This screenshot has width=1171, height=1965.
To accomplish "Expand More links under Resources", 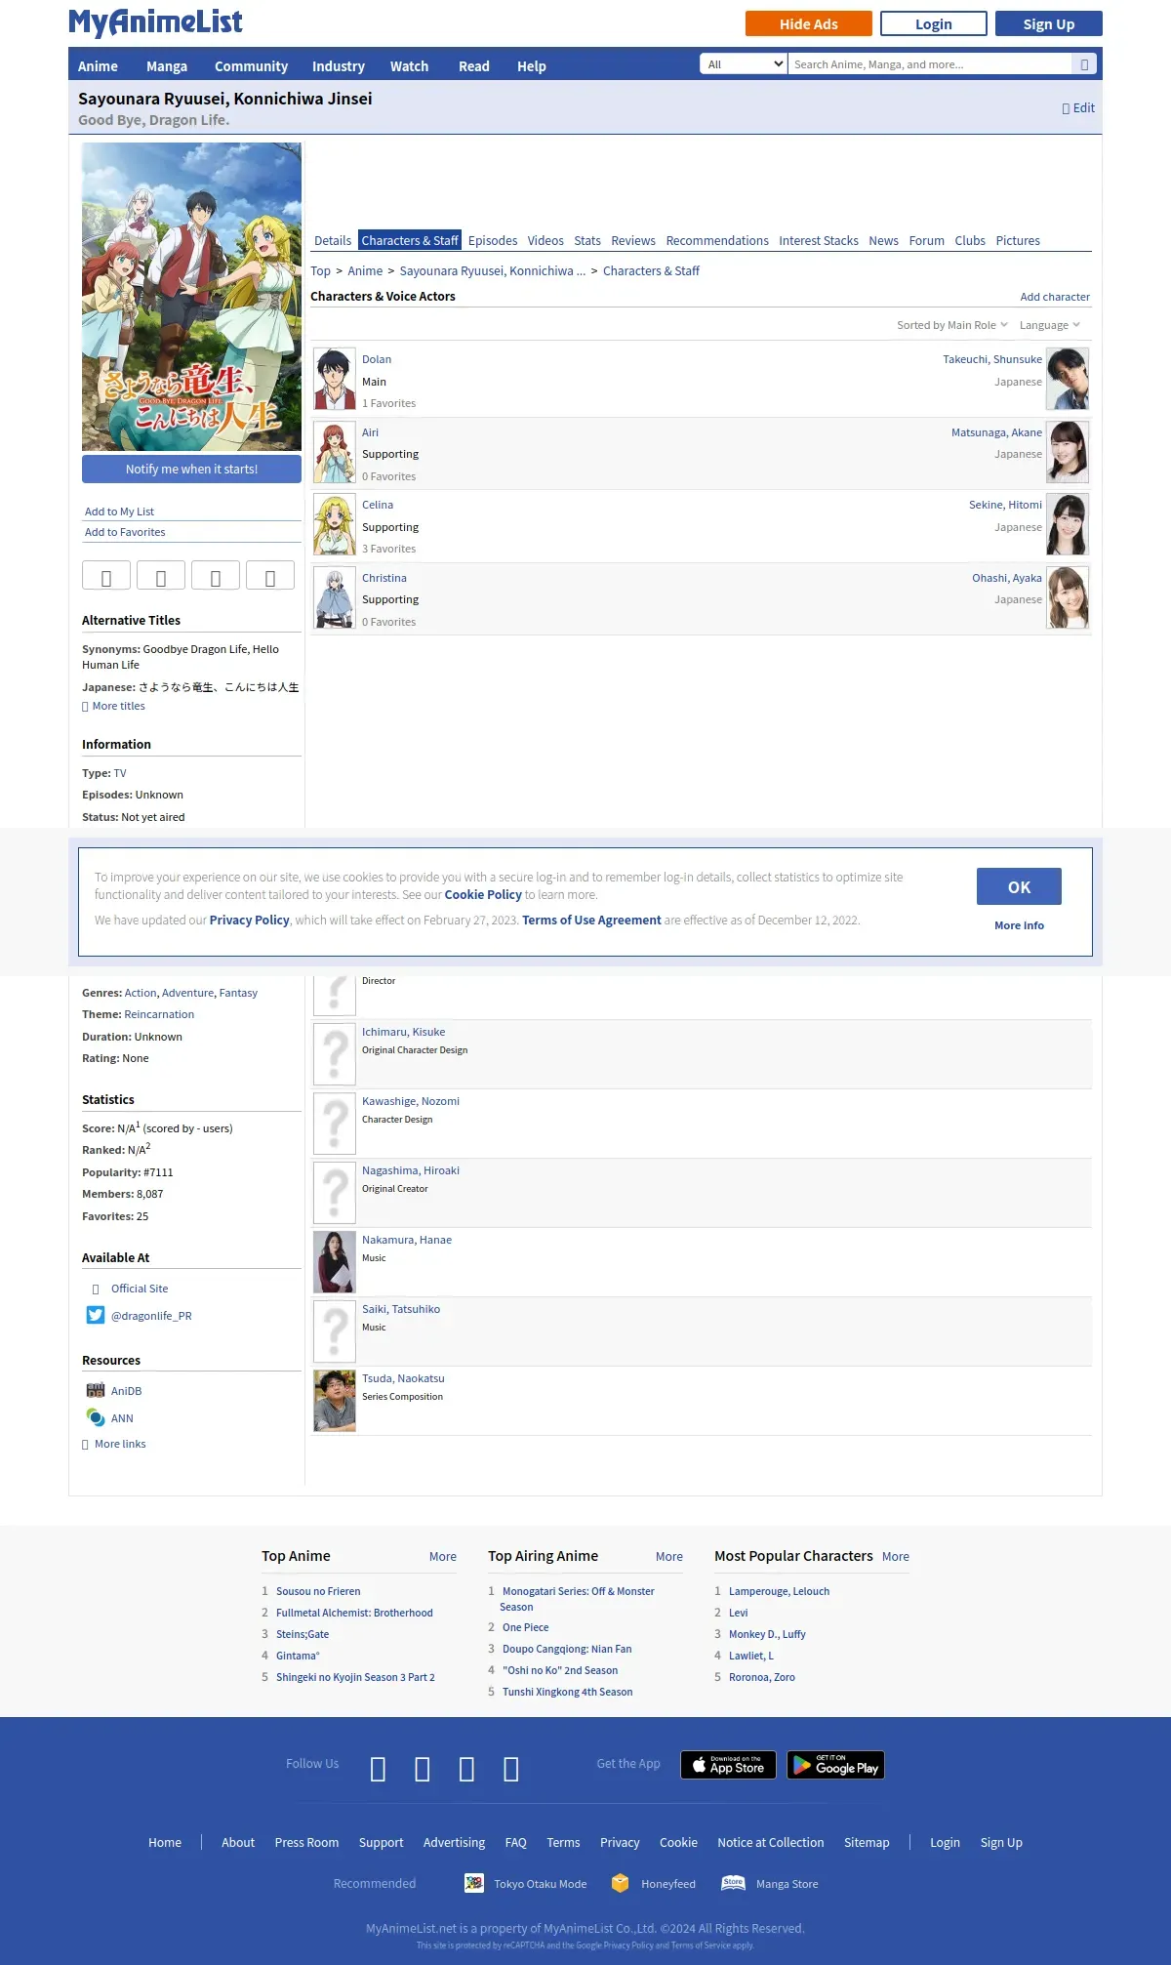I will (120, 1444).
